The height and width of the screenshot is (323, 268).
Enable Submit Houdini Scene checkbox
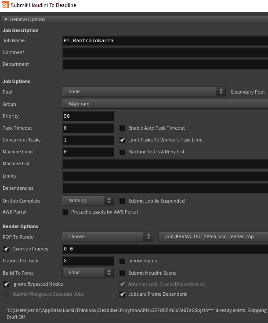[122, 273]
